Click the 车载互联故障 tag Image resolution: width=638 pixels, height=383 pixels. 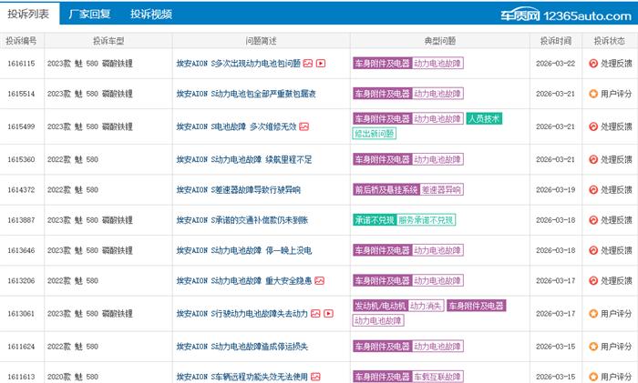(441, 377)
